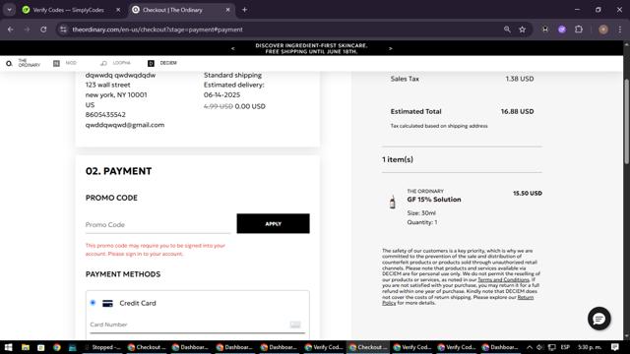Click the extension icon left of purple one

[x=544, y=29]
